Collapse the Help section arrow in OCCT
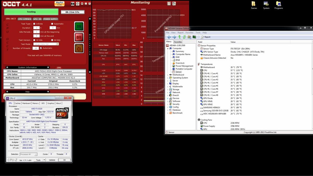Viewport: 313px width, 176px height. point(48,92)
